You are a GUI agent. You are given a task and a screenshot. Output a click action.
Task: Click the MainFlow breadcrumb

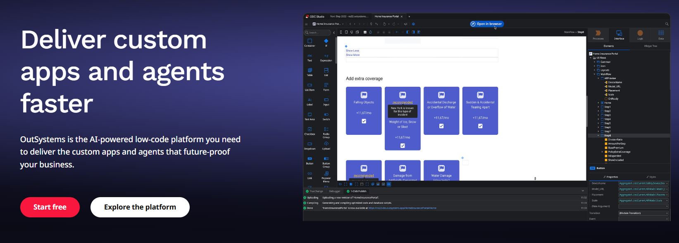pos(569,32)
